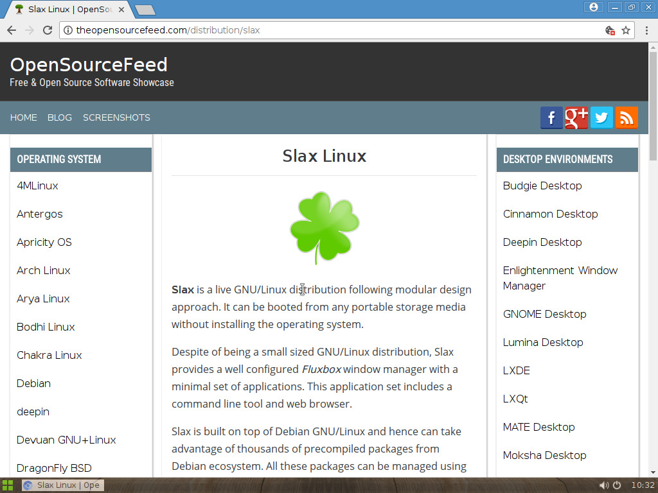Click the power icon in the system tray
658x493 pixels.
(617, 485)
